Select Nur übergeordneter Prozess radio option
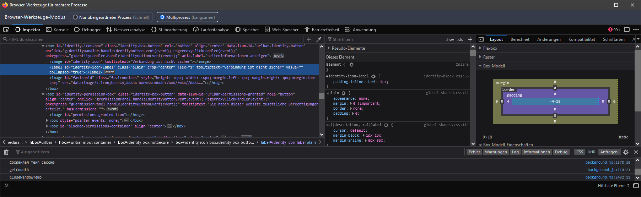The image size is (641, 197). tap(75, 17)
